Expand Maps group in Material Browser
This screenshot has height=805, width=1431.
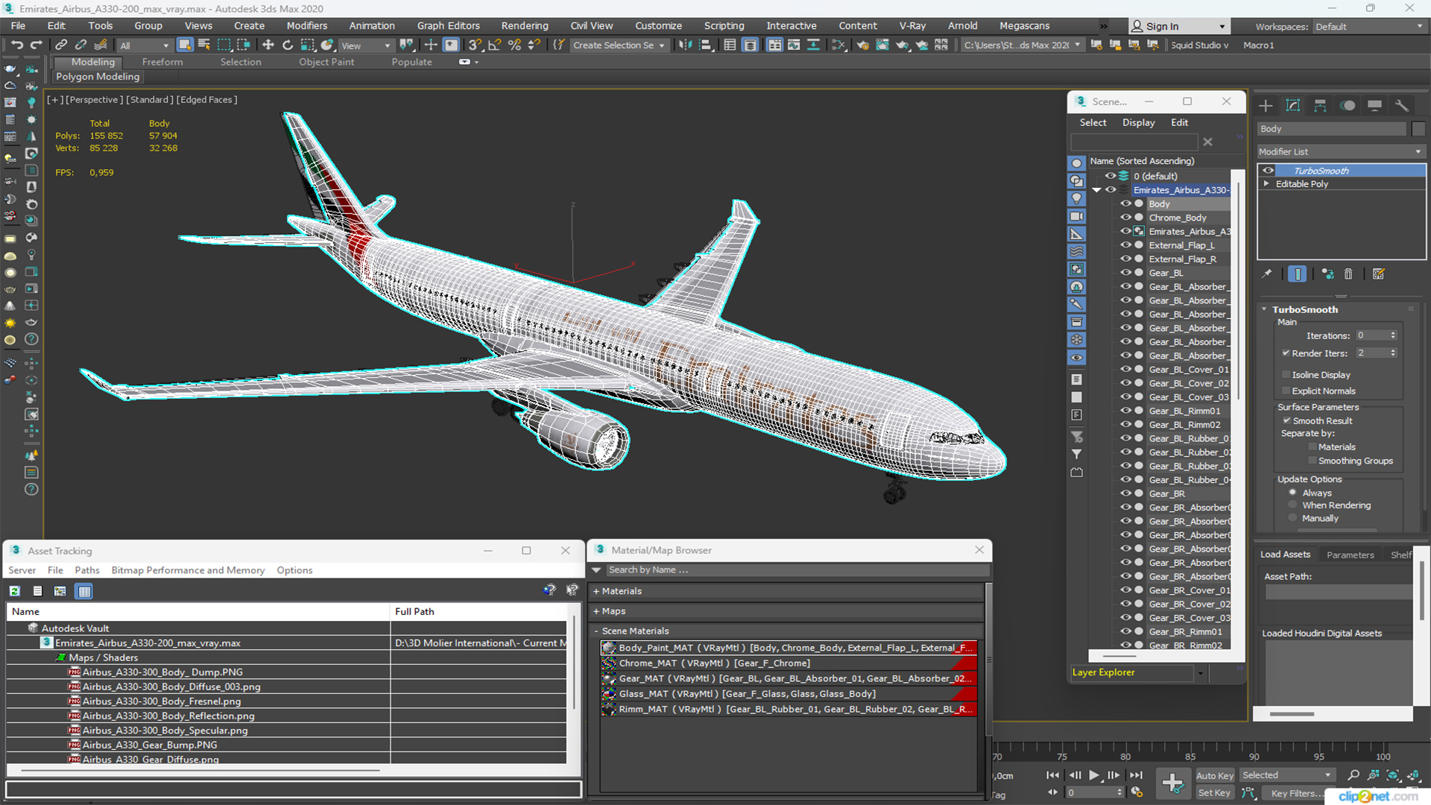pos(597,611)
